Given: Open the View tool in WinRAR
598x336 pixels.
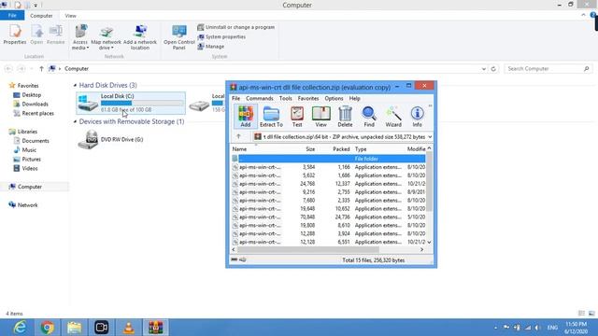Looking at the screenshot, I should [x=320, y=116].
